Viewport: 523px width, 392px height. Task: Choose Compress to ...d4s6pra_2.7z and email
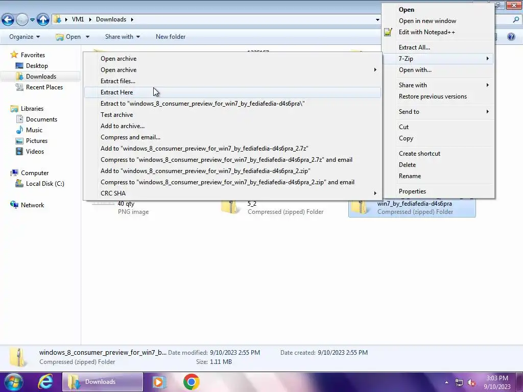pos(232,160)
